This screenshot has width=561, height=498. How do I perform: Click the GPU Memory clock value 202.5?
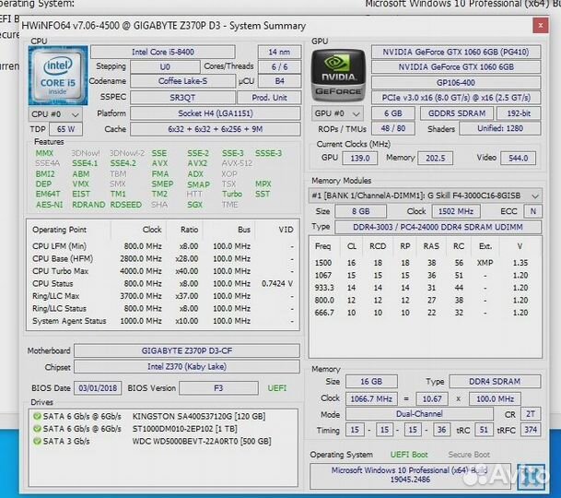[435, 158]
